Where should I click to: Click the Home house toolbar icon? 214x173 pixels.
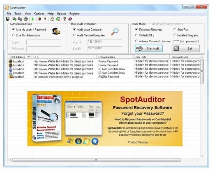tap(52, 19)
